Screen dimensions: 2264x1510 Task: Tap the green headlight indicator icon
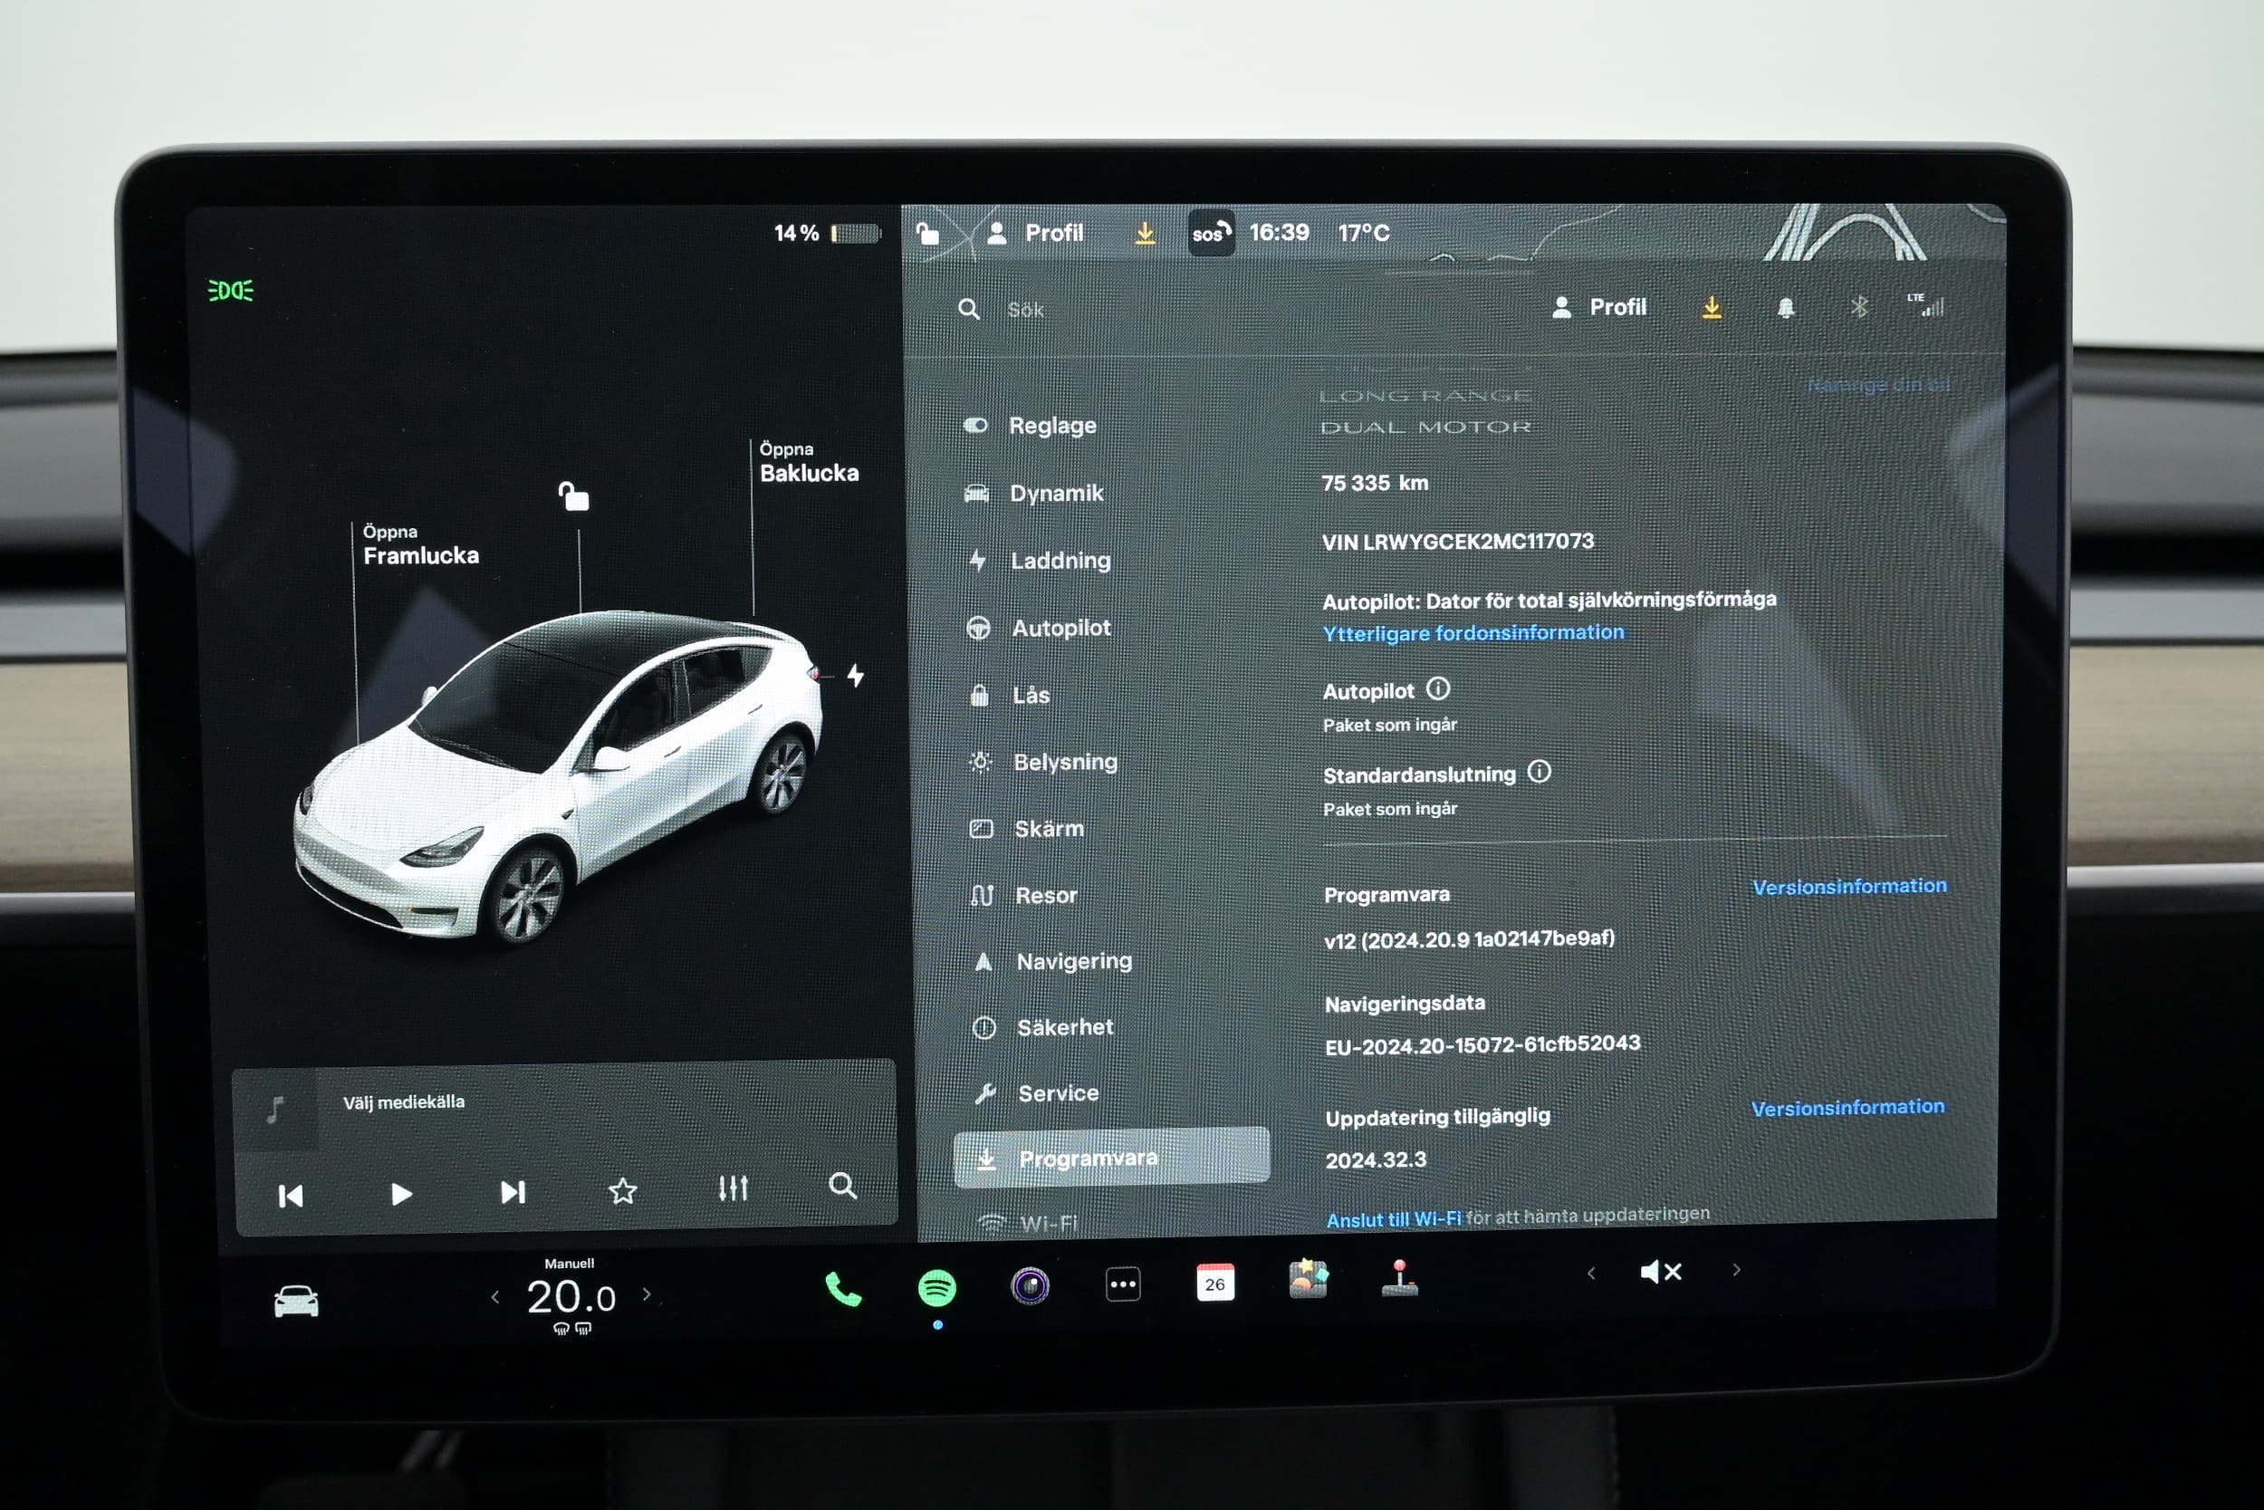pos(231,290)
